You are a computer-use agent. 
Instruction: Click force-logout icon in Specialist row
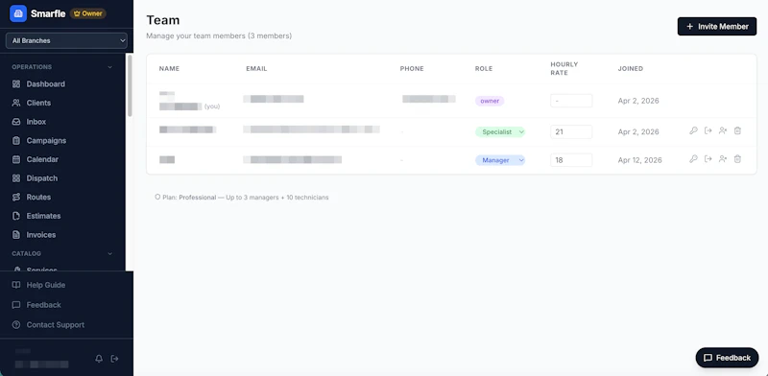pyautogui.click(x=708, y=130)
